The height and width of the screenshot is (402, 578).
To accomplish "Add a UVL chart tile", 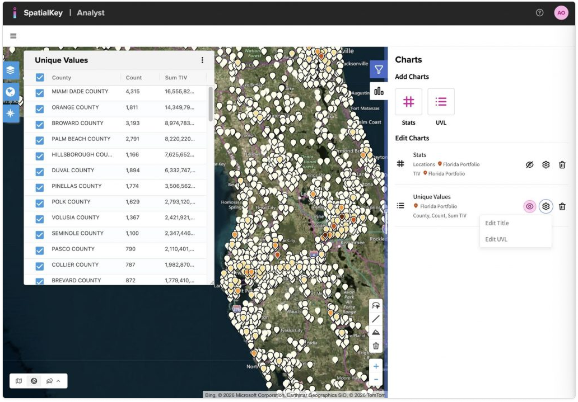I will point(441,102).
